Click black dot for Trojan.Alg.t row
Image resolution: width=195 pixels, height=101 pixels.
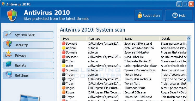click(64, 83)
